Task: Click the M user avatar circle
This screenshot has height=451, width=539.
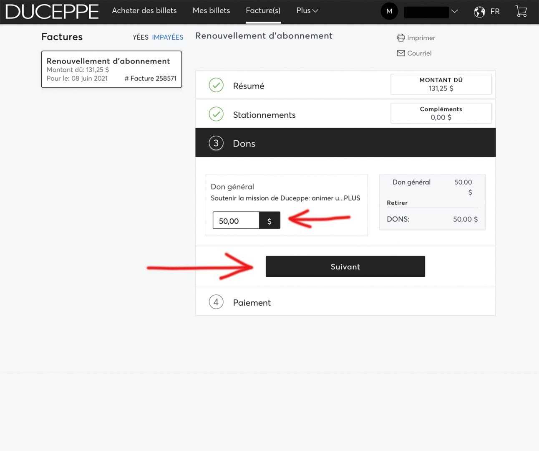Action: [389, 11]
